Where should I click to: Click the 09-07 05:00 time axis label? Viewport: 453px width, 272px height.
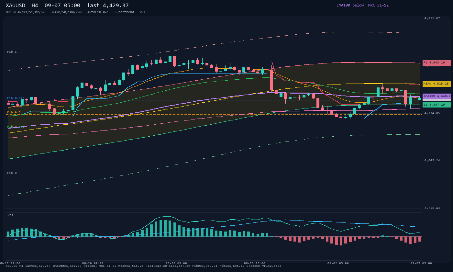[421, 263]
